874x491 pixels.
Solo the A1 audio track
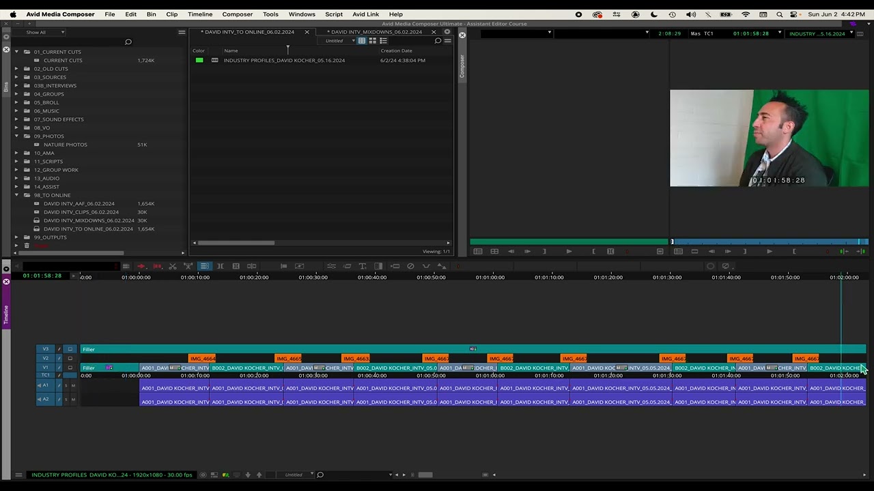[x=66, y=385]
